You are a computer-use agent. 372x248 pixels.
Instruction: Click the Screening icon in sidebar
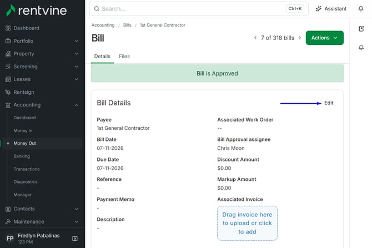[x=8, y=67]
